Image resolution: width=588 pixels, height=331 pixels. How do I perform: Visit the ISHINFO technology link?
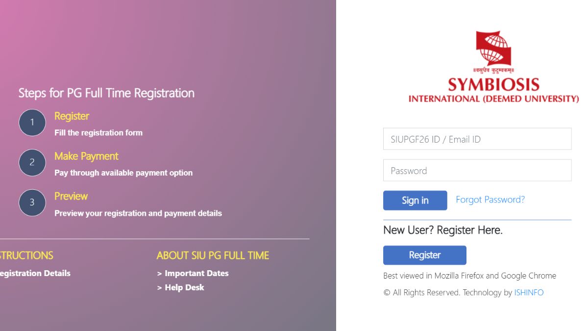529,293
